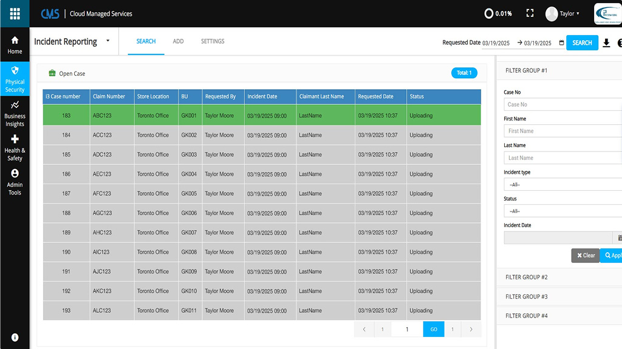Screen dimensions: 622x349
Task: Clear the filter group fields
Action: 584,255
